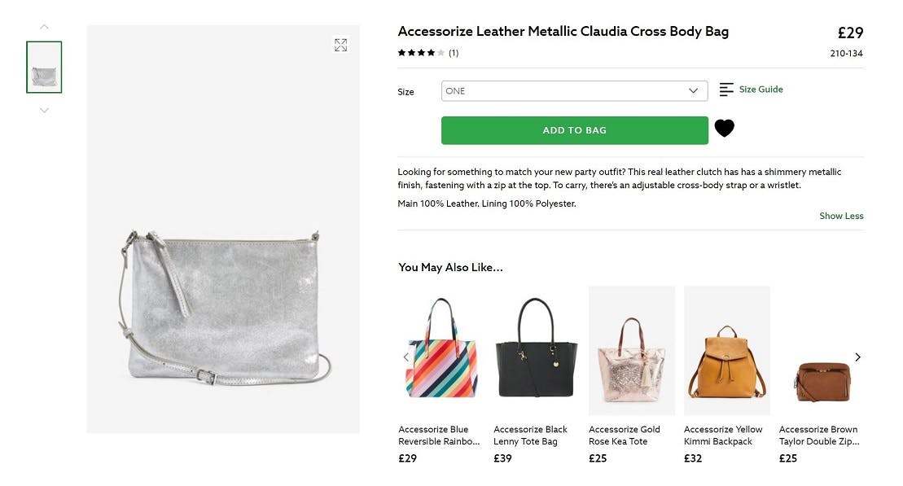Screen dimensions: 903x486
Task: Add item to favourites with heart icon
Action: [x=724, y=129]
